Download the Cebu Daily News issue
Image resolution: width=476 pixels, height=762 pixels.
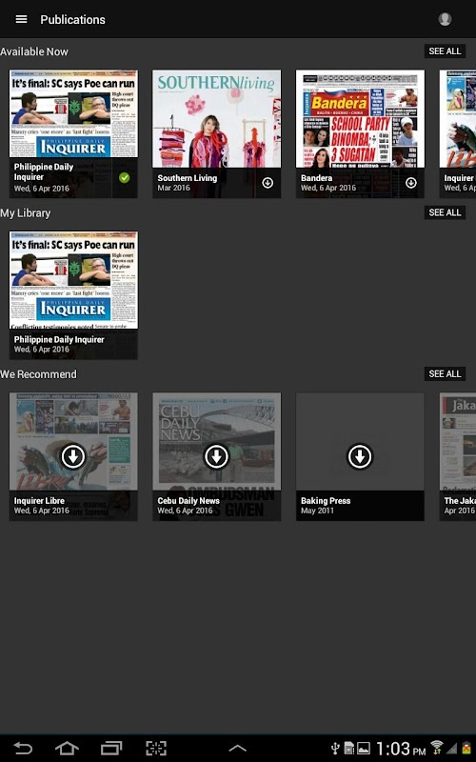(216, 456)
